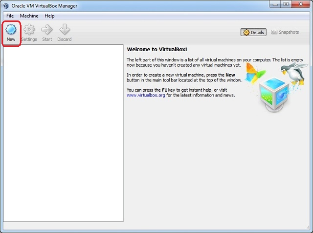Click the New virtual machine toolbar icon
313x233 pixels.
tap(11, 30)
